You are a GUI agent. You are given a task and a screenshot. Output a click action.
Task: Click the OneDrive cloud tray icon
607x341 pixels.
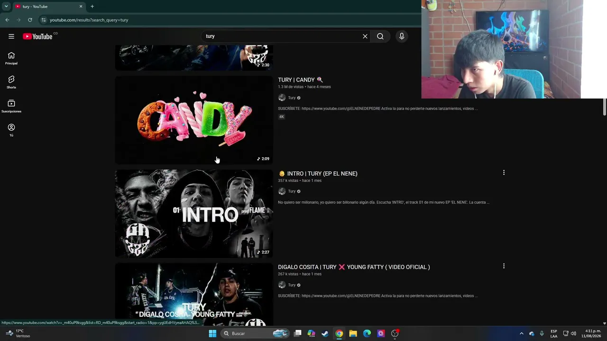point(532,333)
